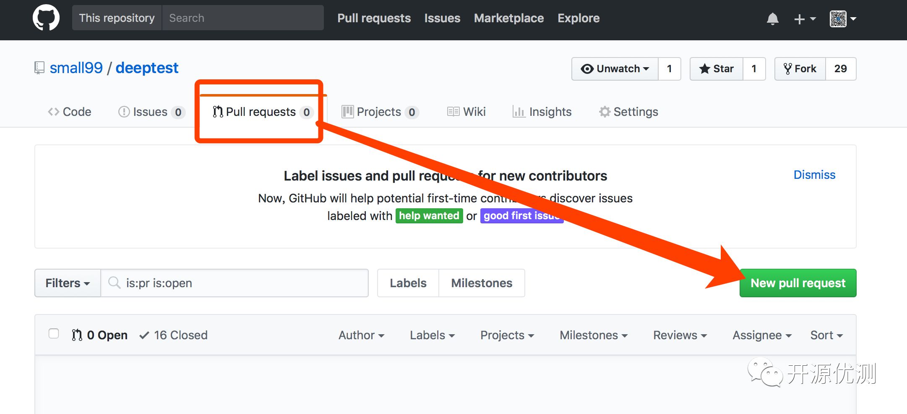The image size is (907, 414).
Task: Expand the Milestones filter dropdown
Action: pos(594,335)
